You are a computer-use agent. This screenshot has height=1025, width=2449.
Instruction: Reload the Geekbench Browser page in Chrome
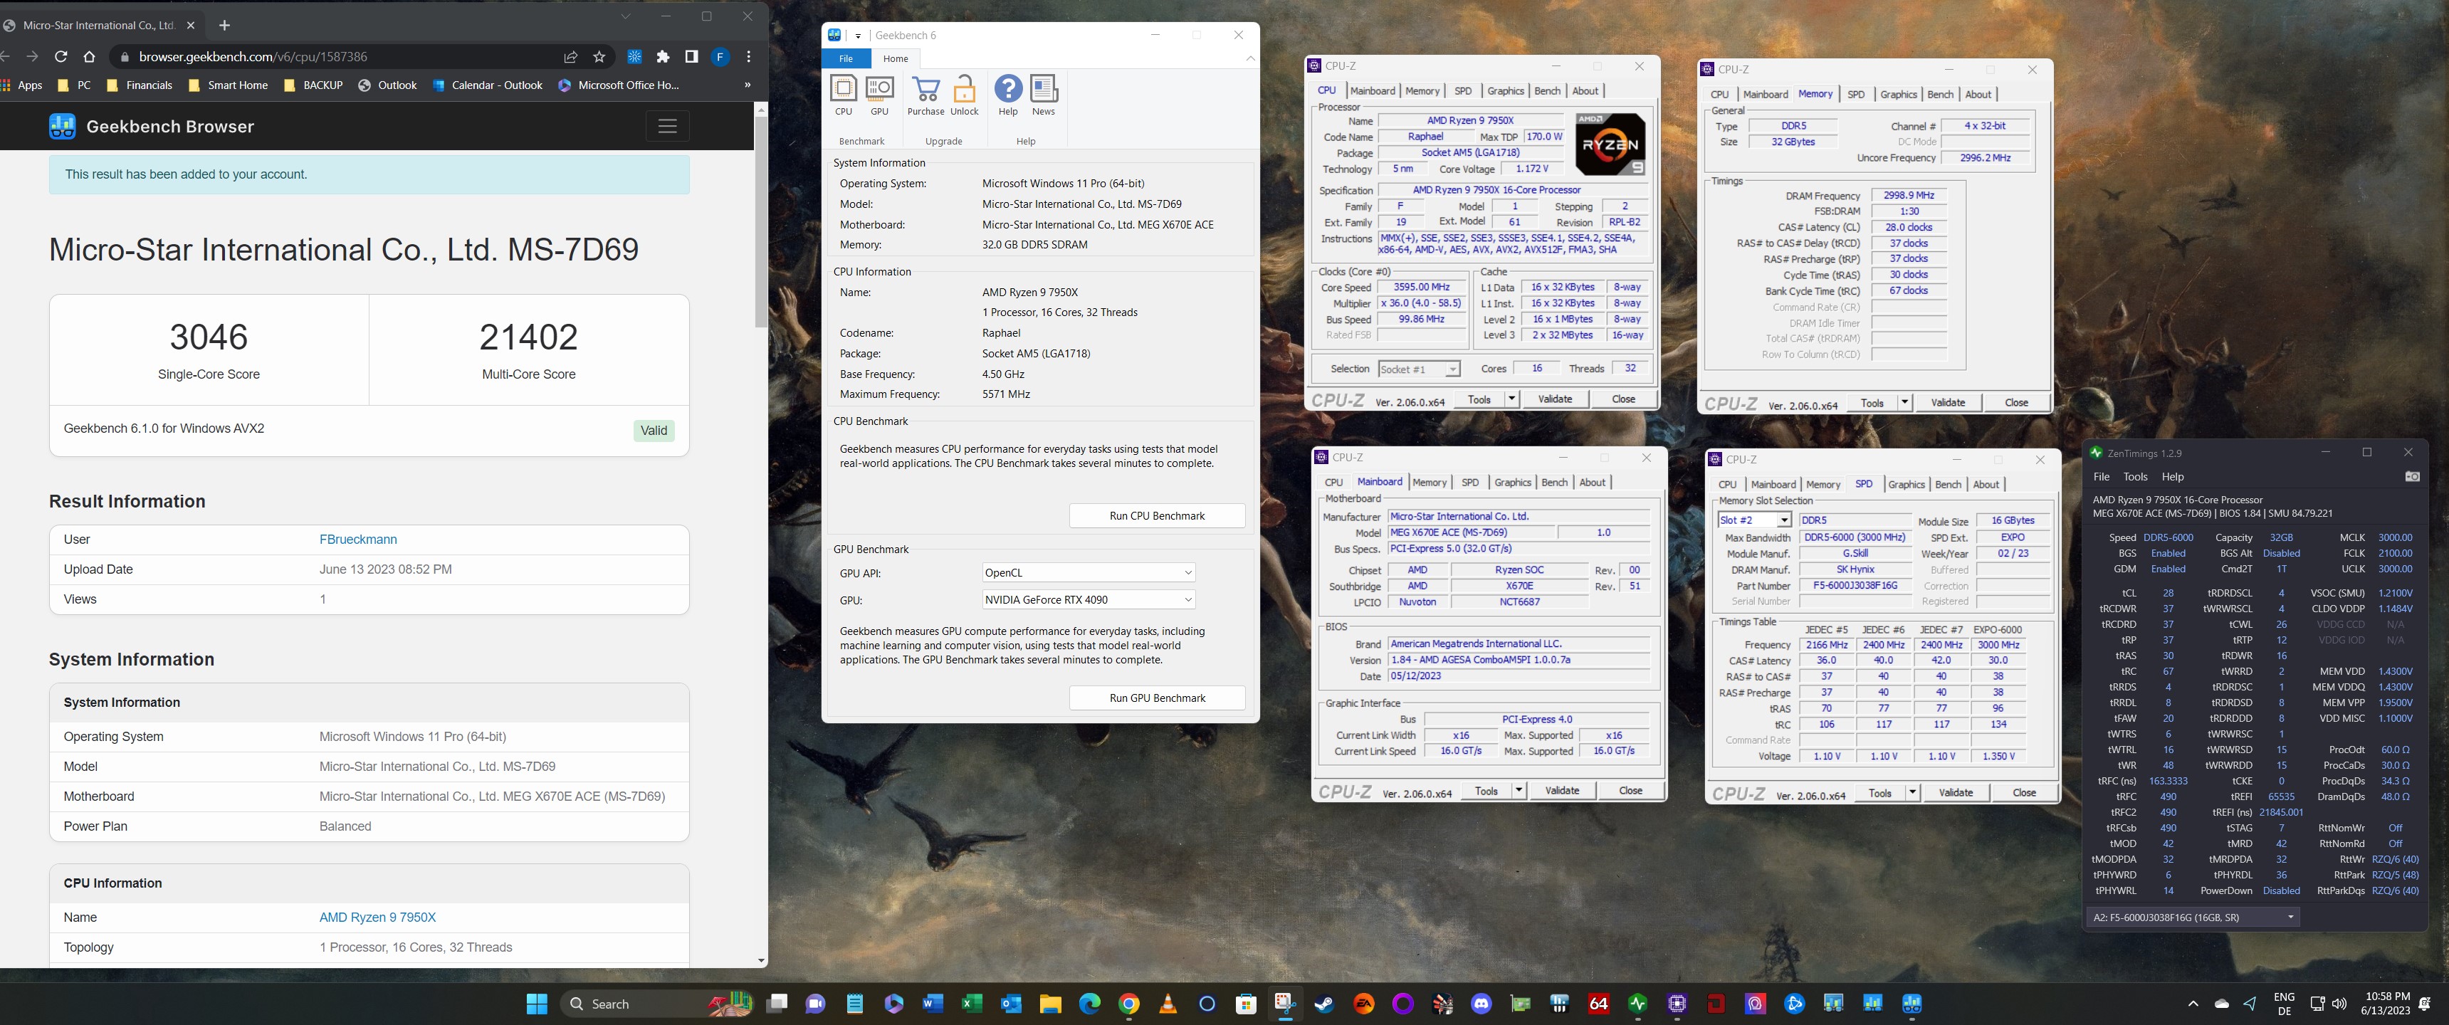coord(61,57)
